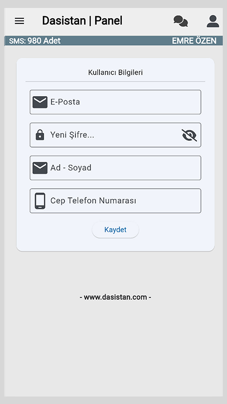
Task: Click the EMRE ÖZEN user name
Action: pyautogui.click(x=194, y=41)
